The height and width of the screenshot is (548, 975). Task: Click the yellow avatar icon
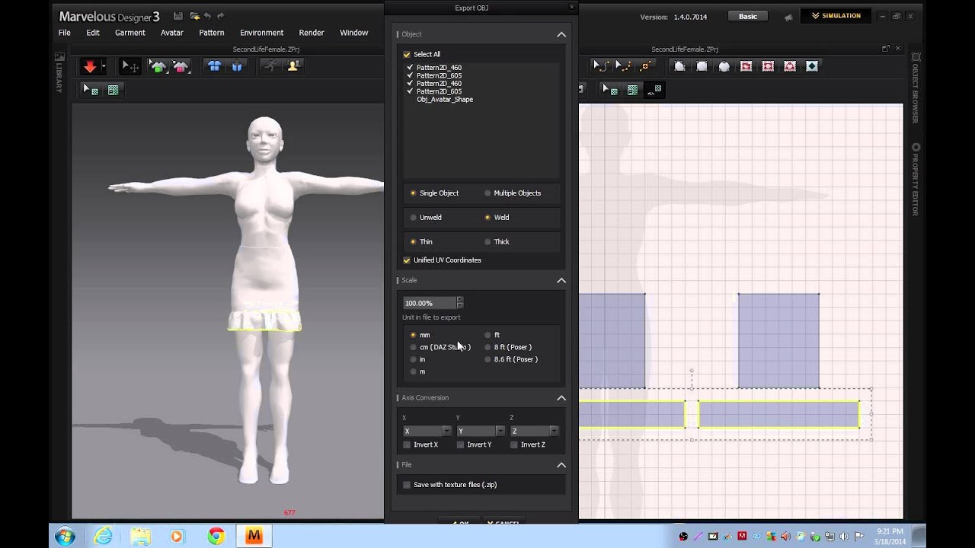292,67
